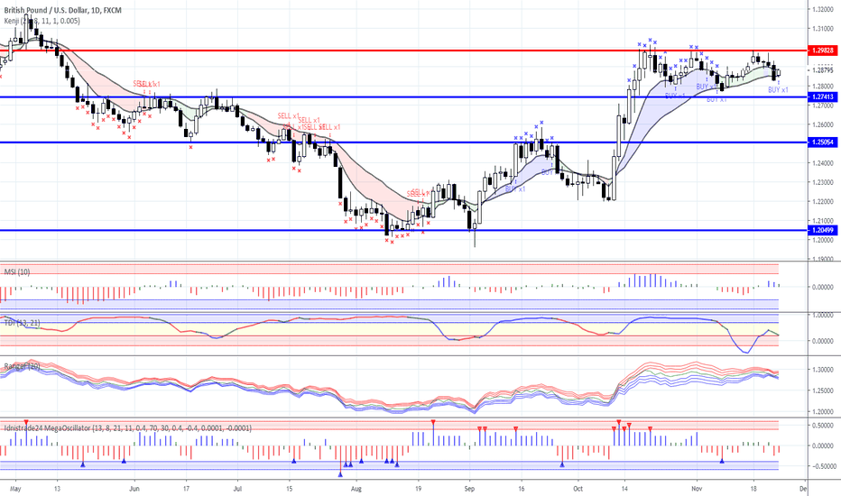Click the Aug label on the time axis
This screenshot has height=496, width=841.
[356, 488]
